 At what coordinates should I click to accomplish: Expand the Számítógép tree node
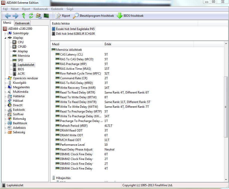6,33
